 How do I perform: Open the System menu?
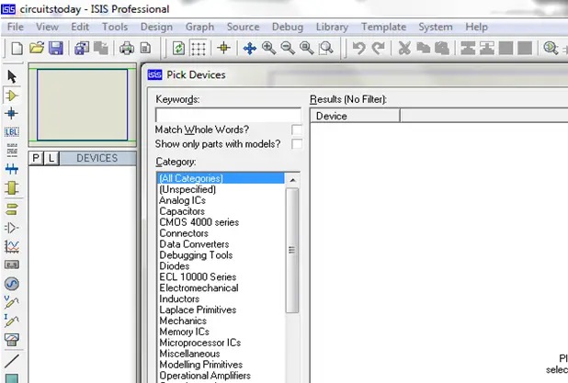tap(436, 28)
